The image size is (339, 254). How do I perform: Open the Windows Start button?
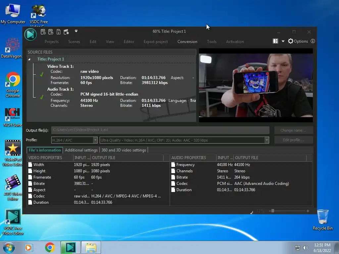click(9, 247)
